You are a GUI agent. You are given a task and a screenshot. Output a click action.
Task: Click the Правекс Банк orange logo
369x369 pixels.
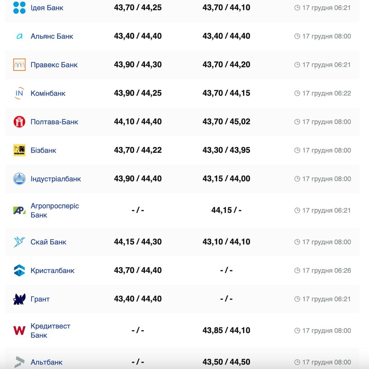[19, 65]
